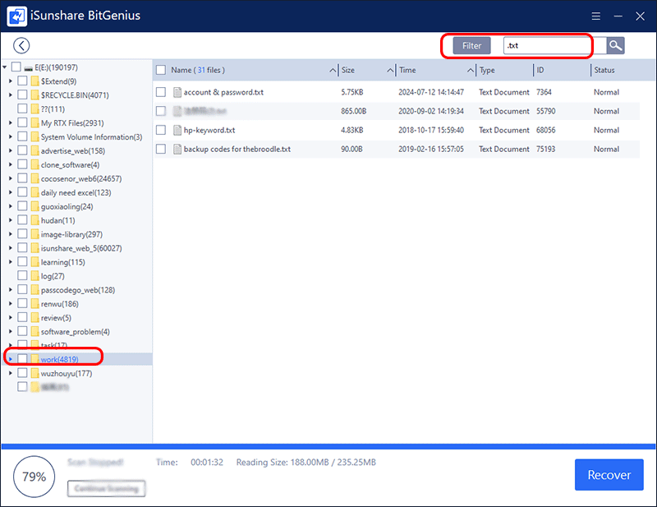Check the work(4819) folder checkbox
The height and width of the screenshot is (507, 657).
coord(22,359)
